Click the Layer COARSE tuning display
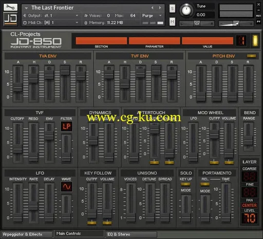 (249, 176)
